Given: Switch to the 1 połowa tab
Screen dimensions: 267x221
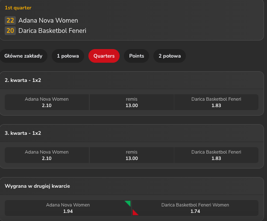Looking at the screenshot, I should tap(68, 56).
